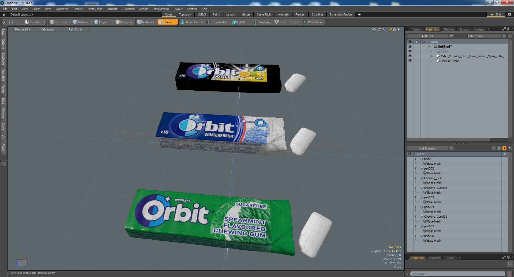Activate Items selection mode

coord(167,22)
